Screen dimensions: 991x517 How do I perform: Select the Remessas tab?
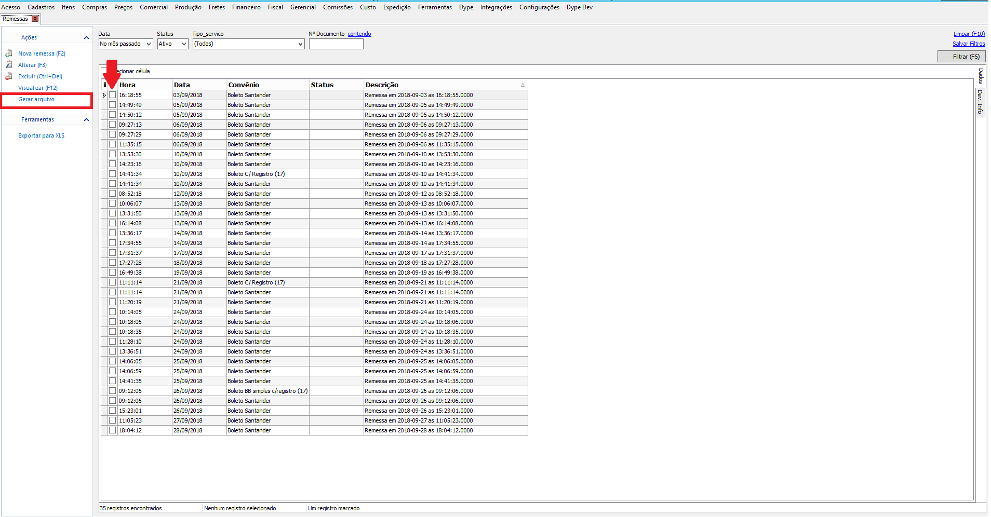pyautogui.click(x=16, y=19)
